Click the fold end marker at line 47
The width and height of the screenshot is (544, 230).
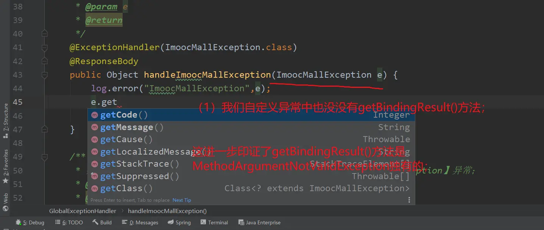point(45,130)
